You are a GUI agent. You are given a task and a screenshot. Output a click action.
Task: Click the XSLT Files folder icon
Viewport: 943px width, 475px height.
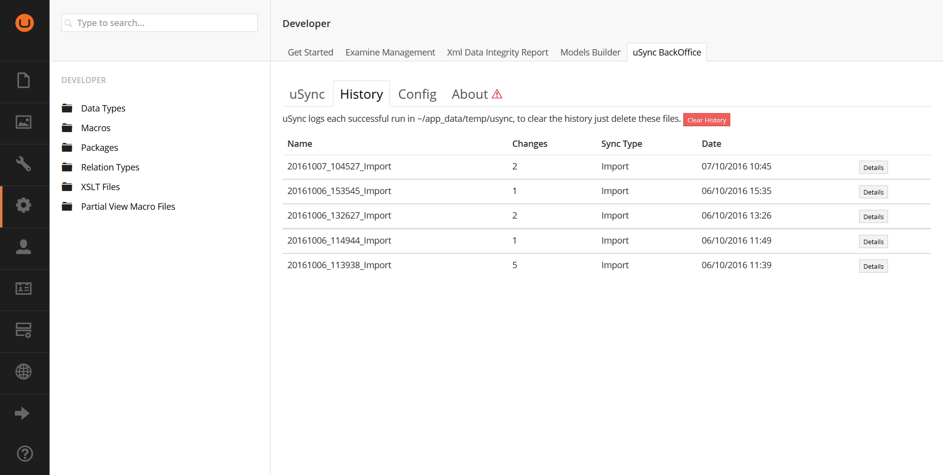[67, 187]
